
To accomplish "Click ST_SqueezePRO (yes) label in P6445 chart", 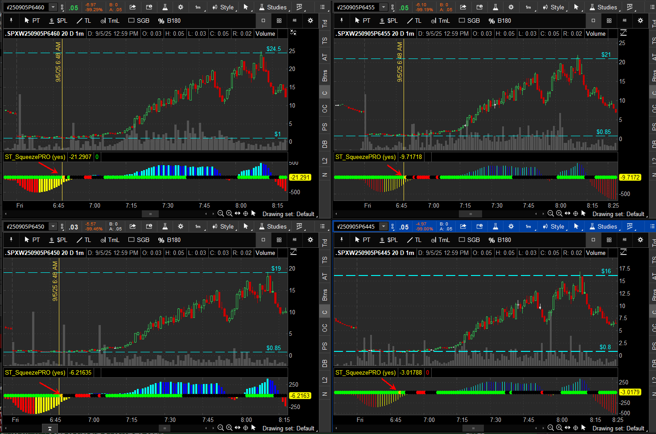I will click(x=365, y=372).
